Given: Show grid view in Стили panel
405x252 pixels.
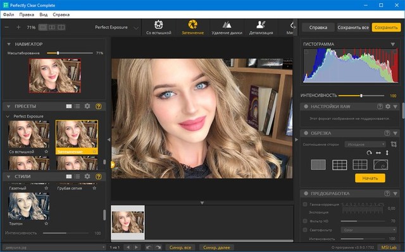Looking at the screenshot, I should click(x=69, y=176).
